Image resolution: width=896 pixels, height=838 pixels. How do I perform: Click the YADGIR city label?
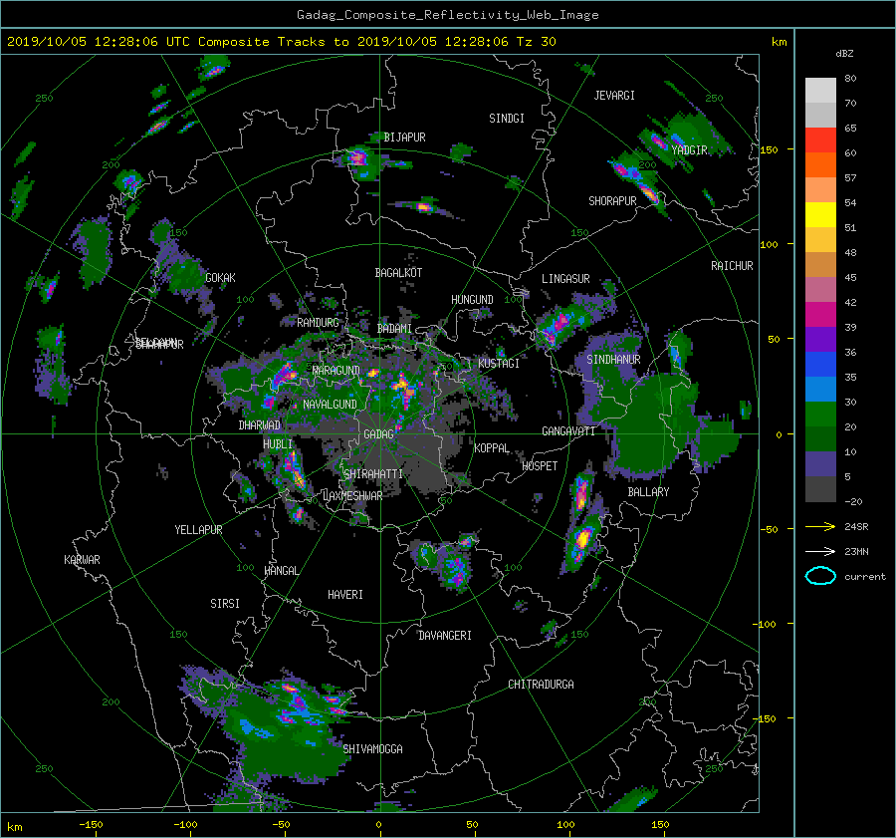coord(689,150)
